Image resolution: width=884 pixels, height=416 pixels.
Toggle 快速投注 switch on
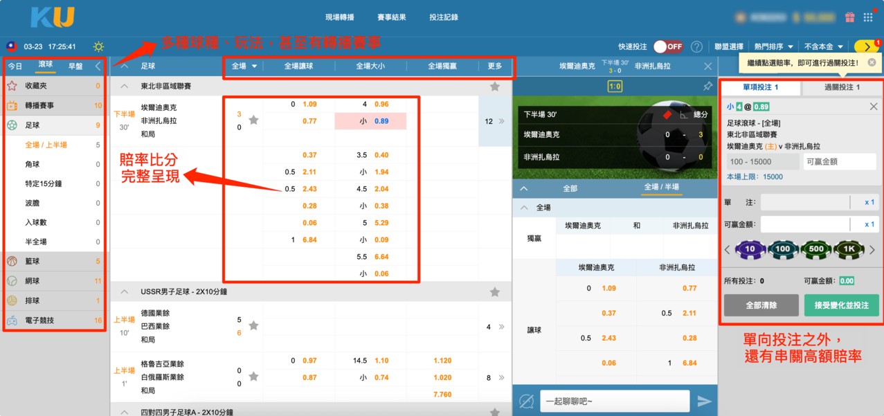668,46
